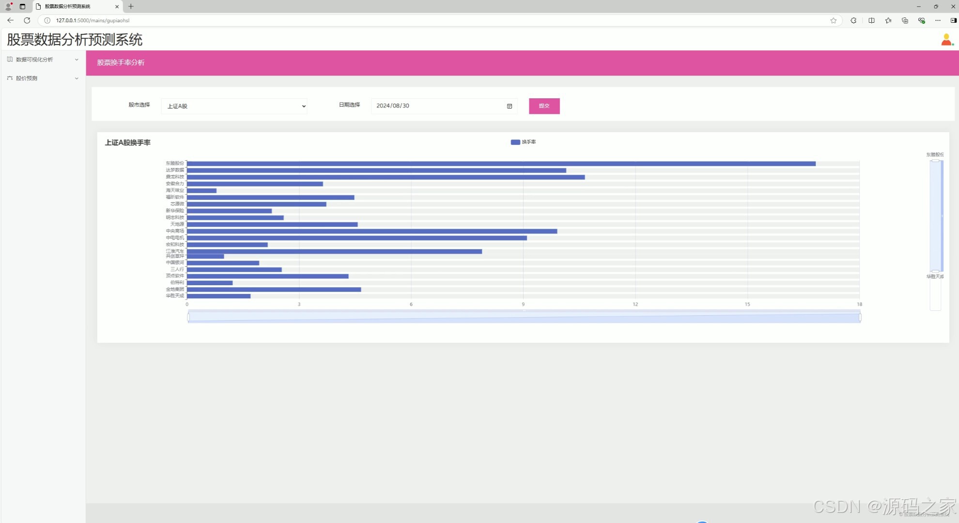Screen dimensions: 959x523
Task: Click the horizontal data zoom slider
Action: tap(524, 317)
